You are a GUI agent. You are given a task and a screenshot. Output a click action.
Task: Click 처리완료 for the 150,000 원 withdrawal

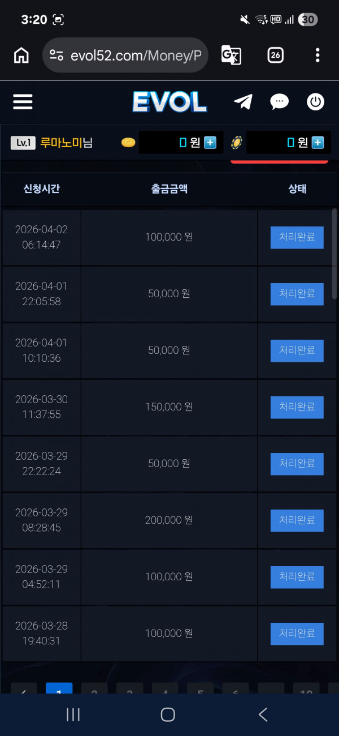coord(297,407)
